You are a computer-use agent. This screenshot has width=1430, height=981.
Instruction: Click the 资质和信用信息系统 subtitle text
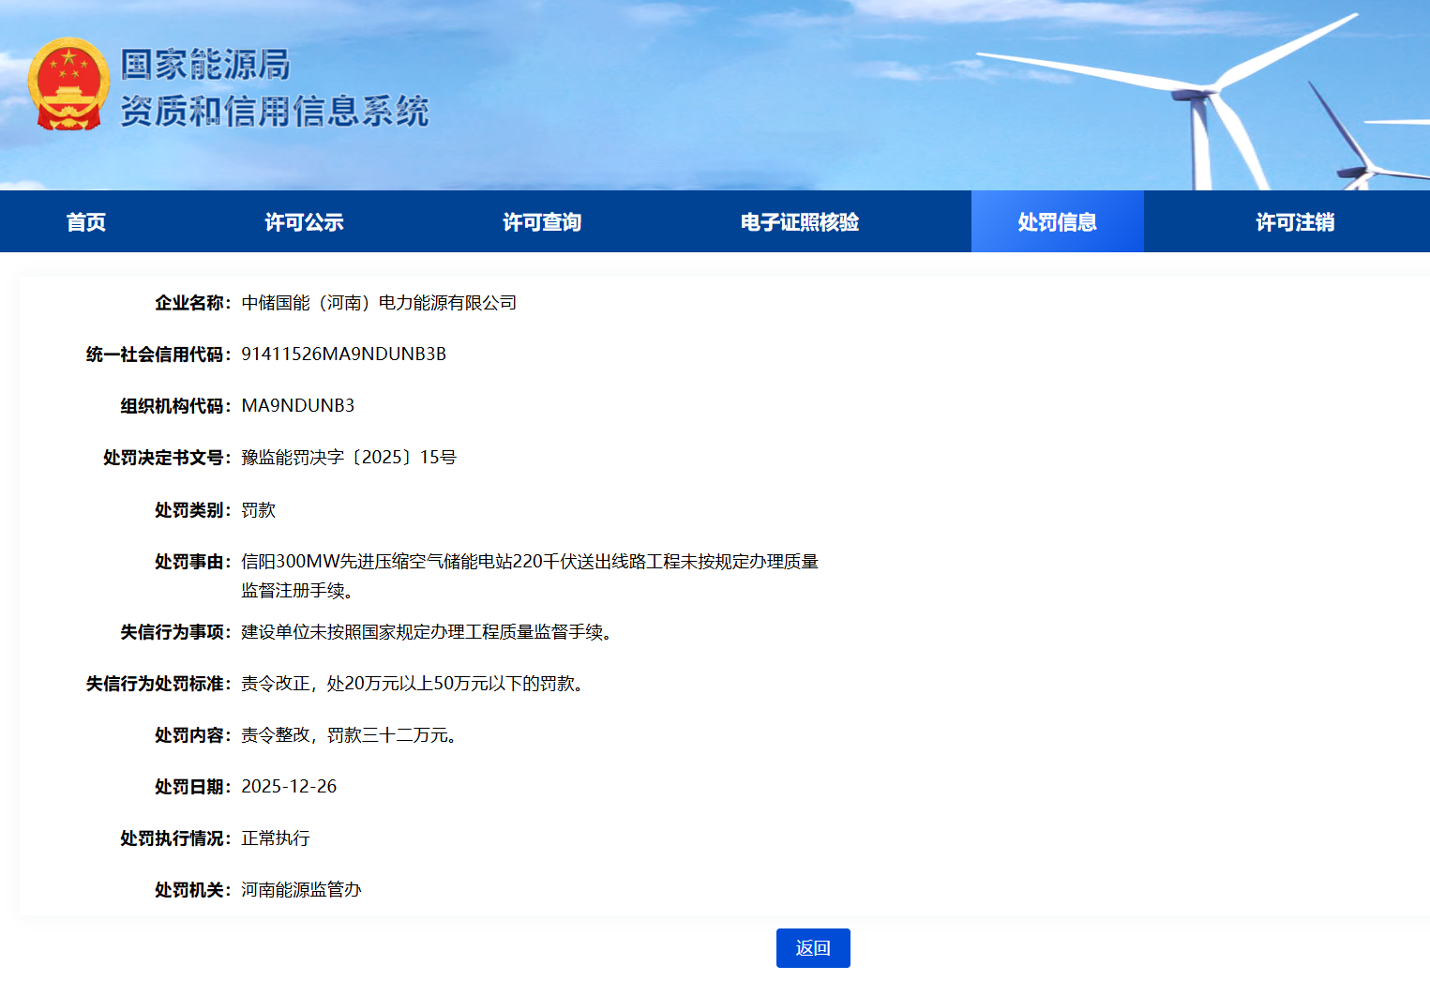(274, 112)
